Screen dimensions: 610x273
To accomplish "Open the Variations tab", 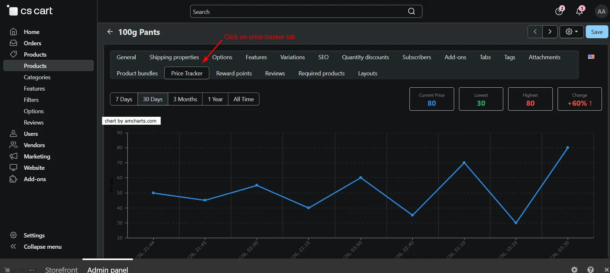I will [292, 57].
